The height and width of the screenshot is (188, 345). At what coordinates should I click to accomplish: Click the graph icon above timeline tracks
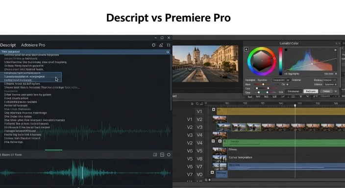pos(201,104)
